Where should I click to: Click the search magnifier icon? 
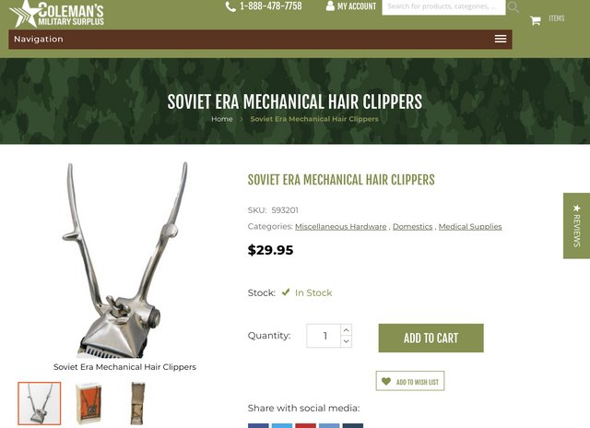(x=513, y=6)
